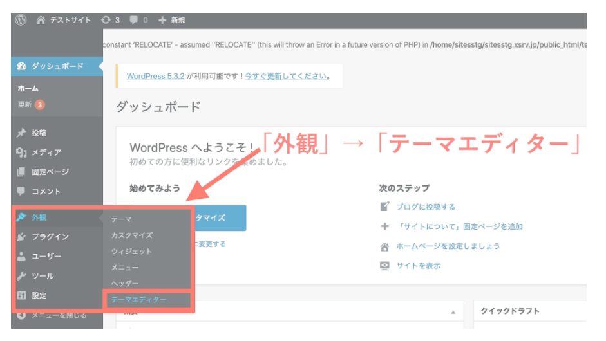
Task: Open コメント in the sidebar
Action: point(46,191)
